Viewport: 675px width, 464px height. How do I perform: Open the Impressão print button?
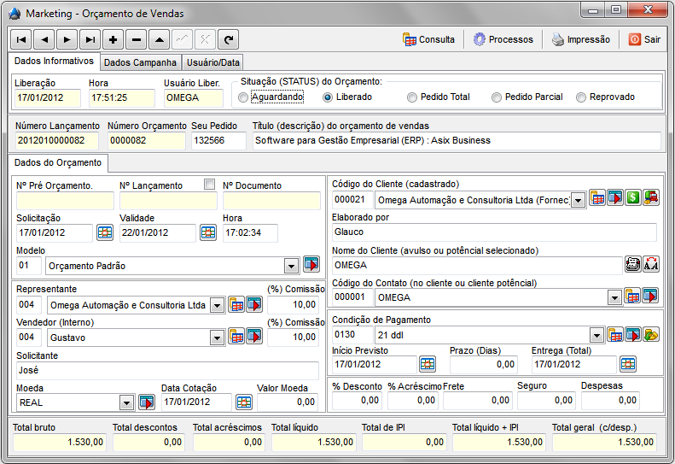[580, 39]
